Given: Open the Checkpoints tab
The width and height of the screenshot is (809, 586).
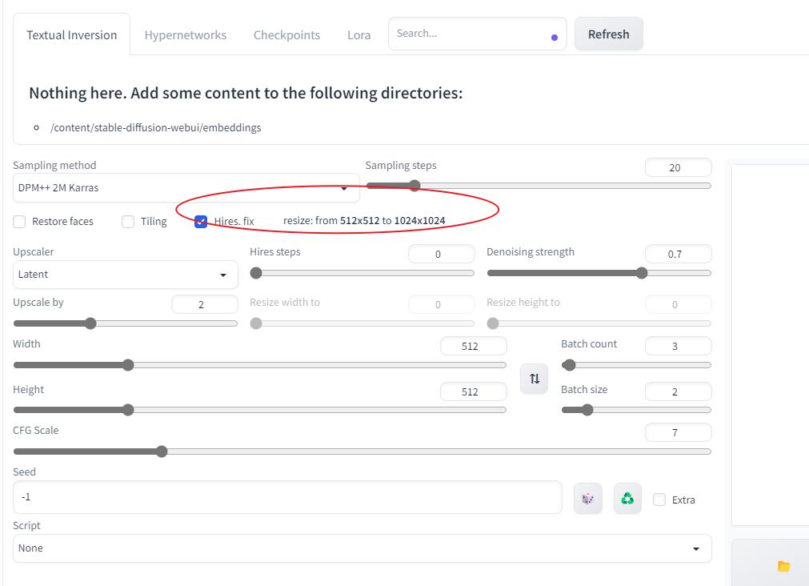Looking at the screenshot, I should pos(286,35).
